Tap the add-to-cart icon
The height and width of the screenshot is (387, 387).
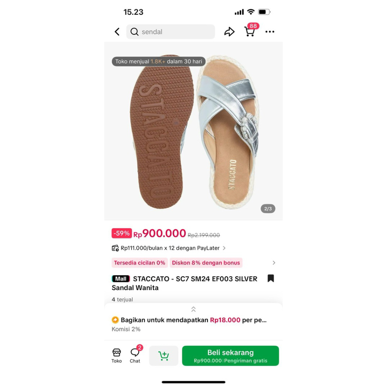164,355
